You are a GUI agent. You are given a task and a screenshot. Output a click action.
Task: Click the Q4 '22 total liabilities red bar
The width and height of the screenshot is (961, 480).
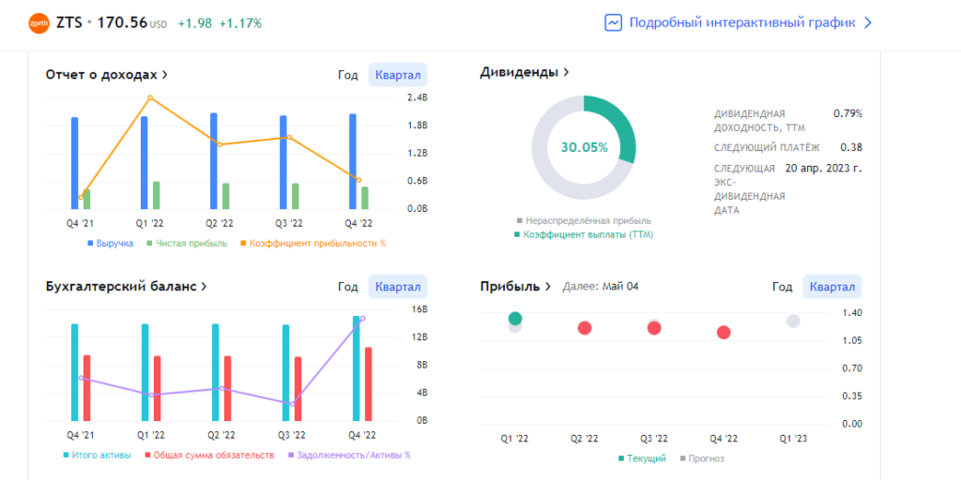368,384
